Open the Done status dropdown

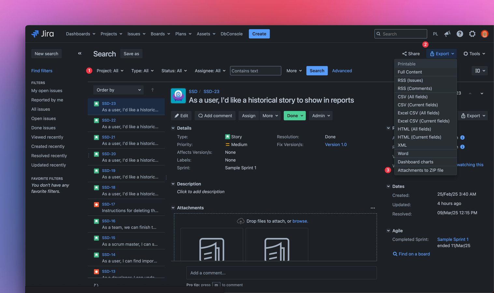coord(295,116)
